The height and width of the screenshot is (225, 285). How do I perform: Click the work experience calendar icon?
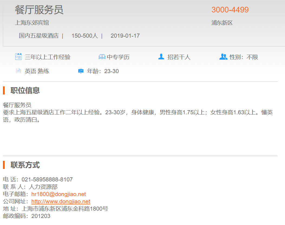(18, 57)
